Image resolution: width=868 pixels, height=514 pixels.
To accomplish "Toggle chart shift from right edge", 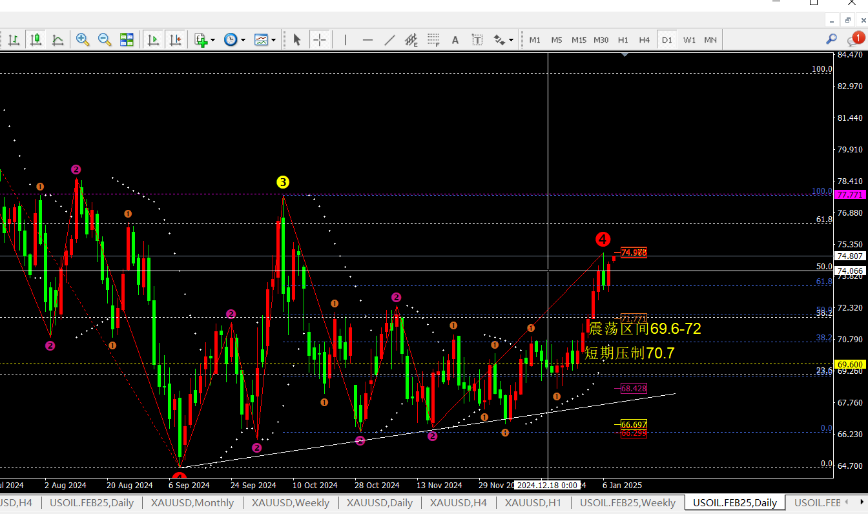I will [x=175, y=40].
